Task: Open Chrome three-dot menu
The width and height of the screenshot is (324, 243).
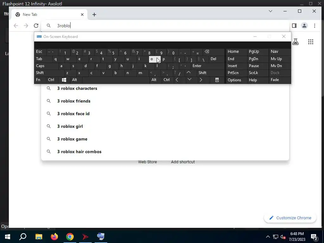Action: coord(315,26)
